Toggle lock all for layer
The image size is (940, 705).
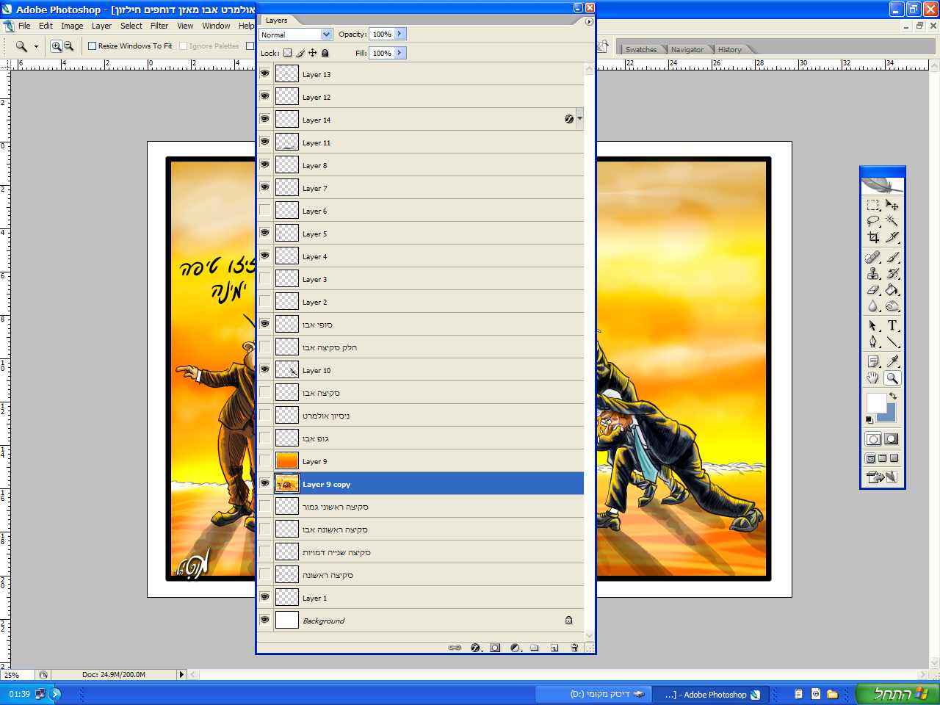point(325,53)
